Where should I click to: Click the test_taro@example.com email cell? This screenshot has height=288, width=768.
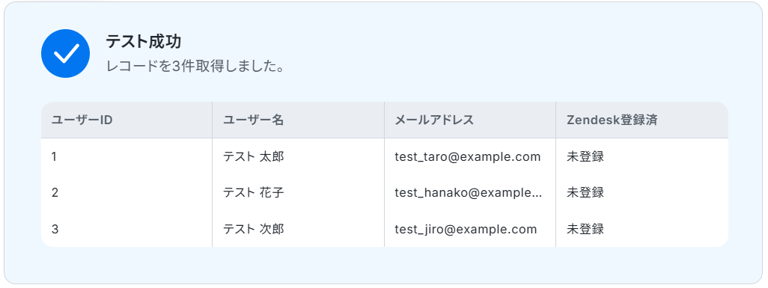point(470,157)
